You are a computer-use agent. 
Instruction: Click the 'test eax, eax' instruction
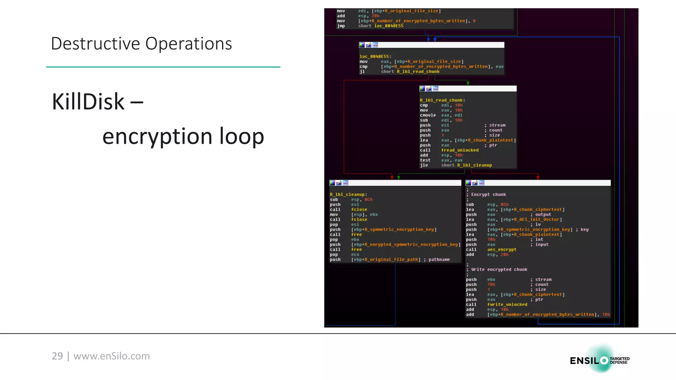click(441, 160)
